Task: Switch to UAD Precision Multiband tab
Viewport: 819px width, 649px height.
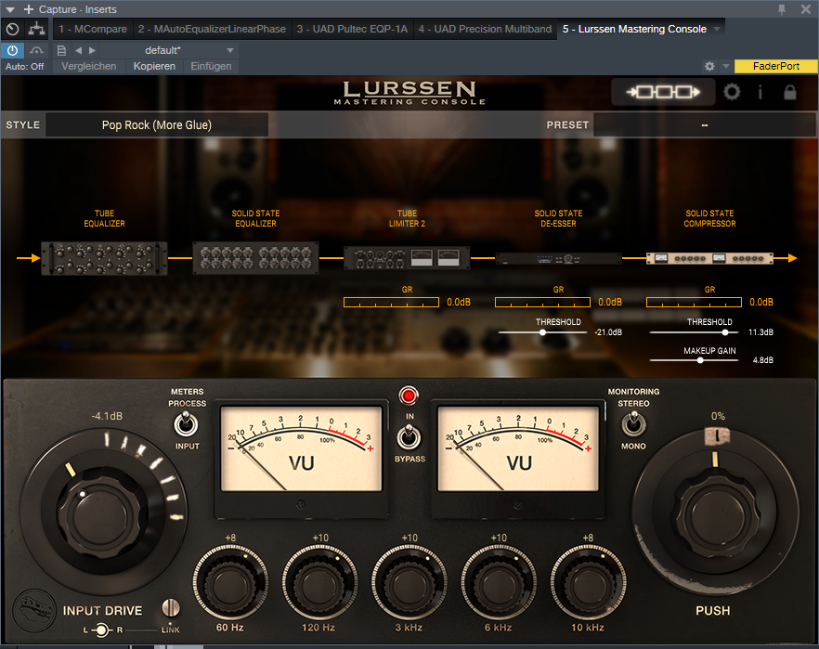Action: pos(485,29)
